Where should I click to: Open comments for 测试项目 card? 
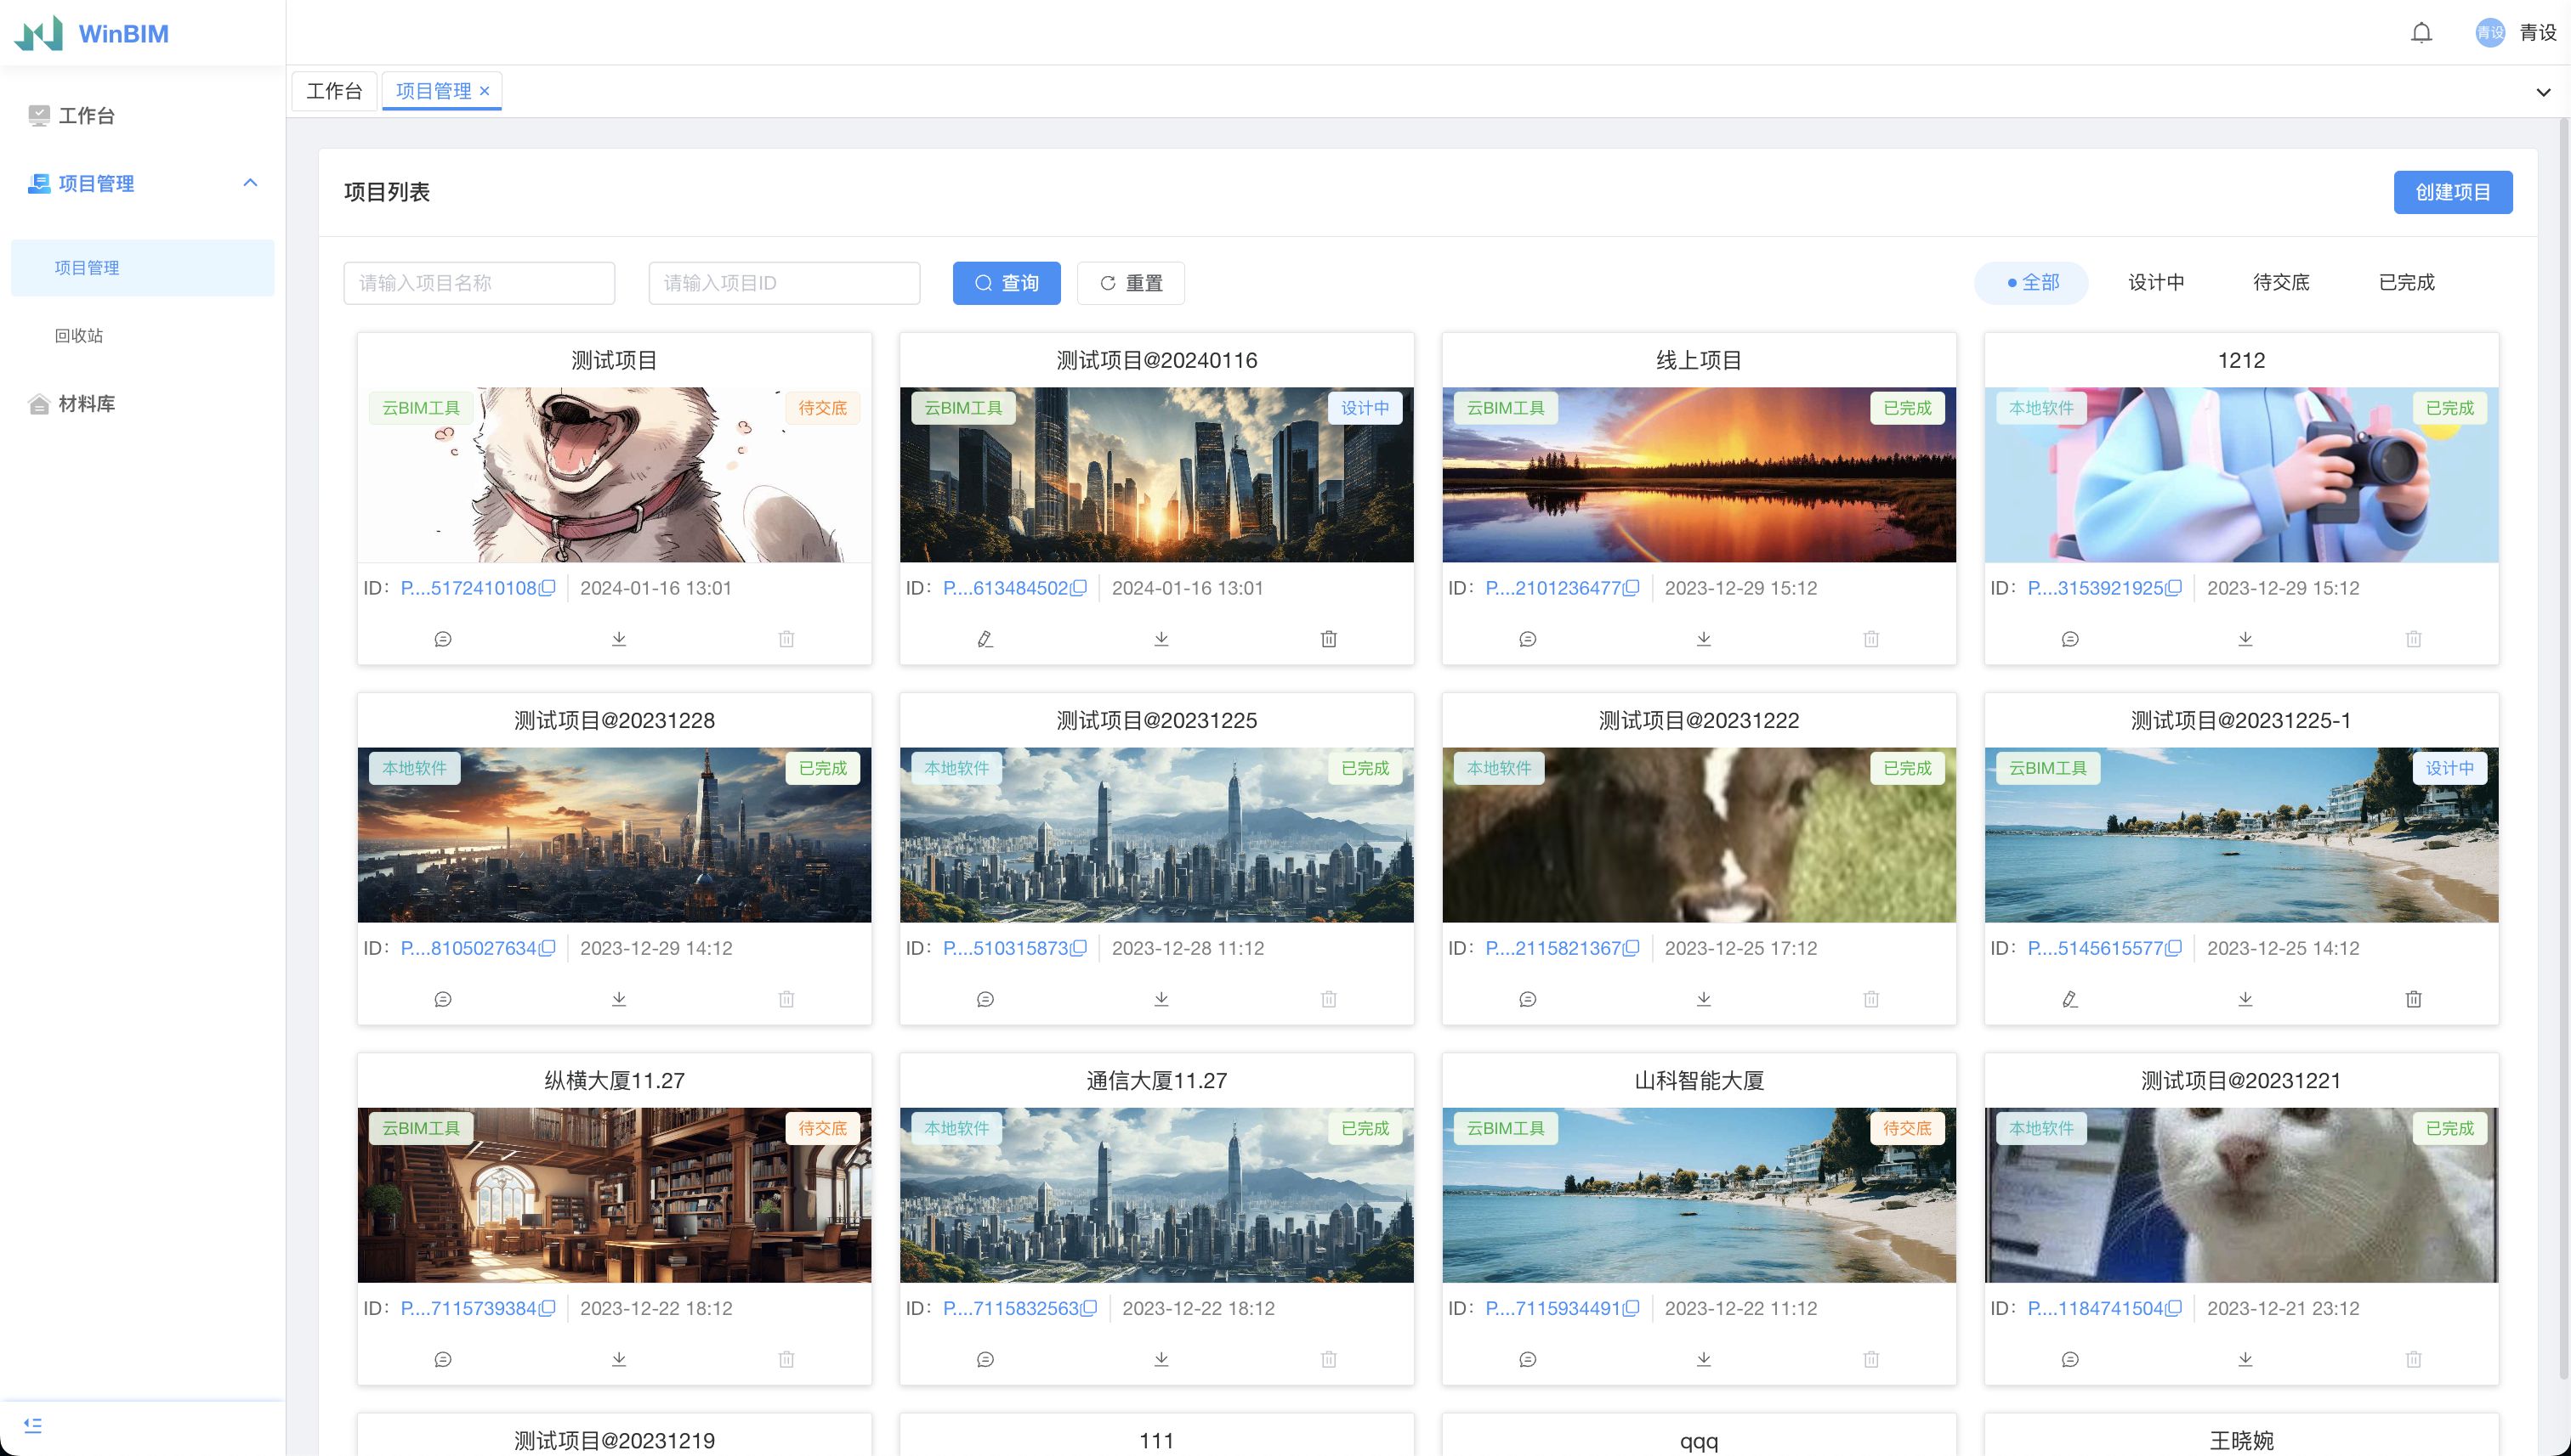click(x=443, y=639)
